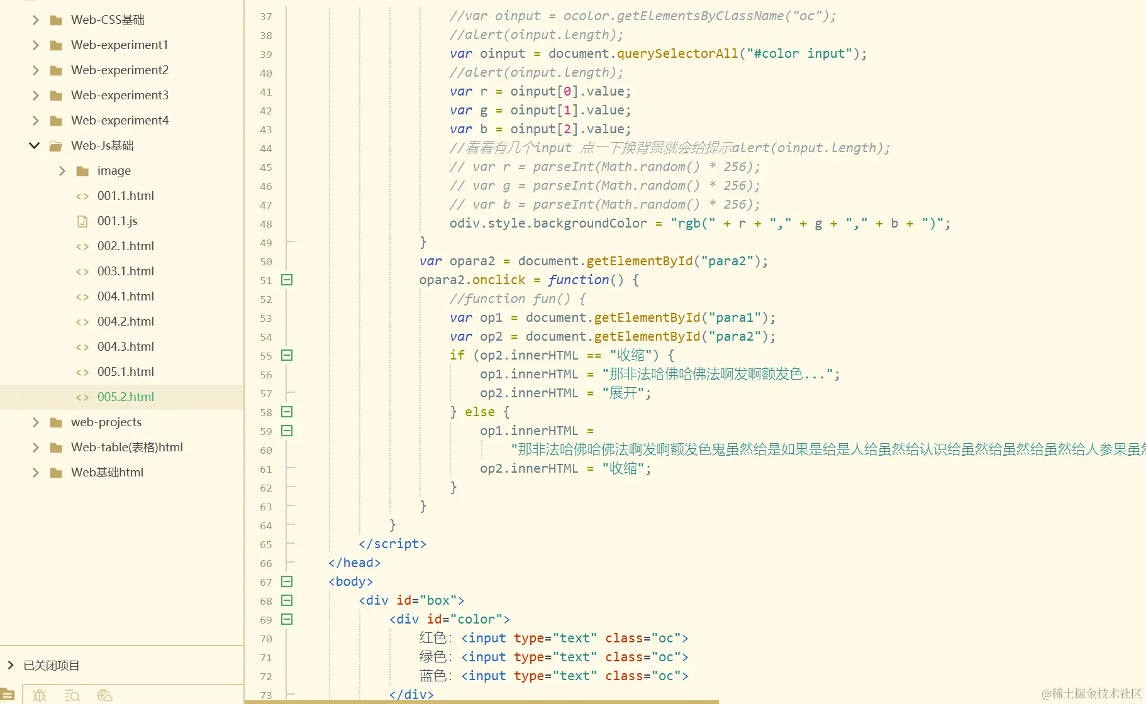Click the web-projects folder icon

(56, 422)
